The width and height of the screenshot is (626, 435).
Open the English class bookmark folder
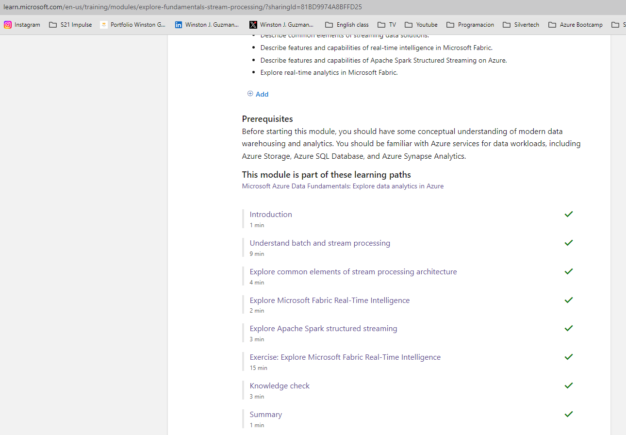pyautogui.click(x=347, y=25)
